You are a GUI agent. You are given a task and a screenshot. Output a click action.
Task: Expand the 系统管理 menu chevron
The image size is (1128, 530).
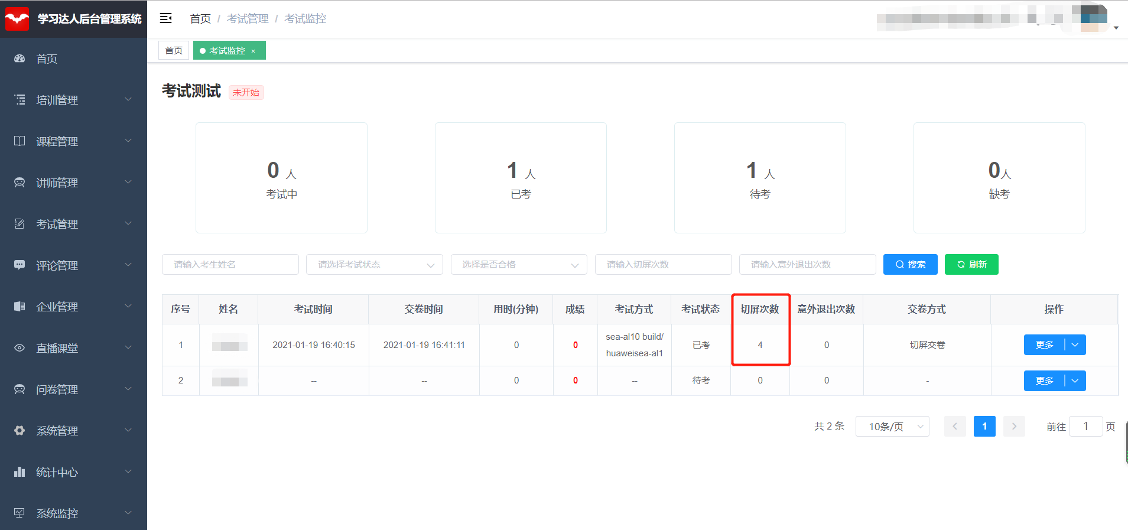(128, 431)
